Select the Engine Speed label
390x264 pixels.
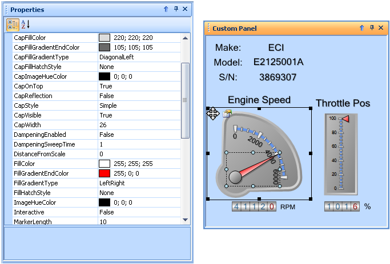(259, 100)
